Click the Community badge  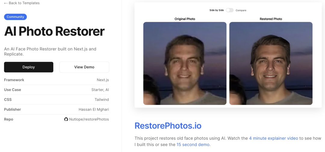(15, 17)
